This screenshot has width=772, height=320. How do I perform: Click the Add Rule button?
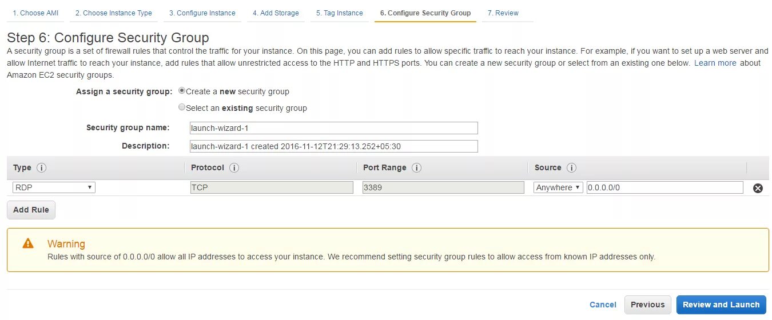pos(31,210)
